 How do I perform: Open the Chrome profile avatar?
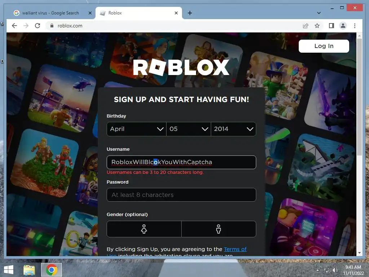click(343, 26)
